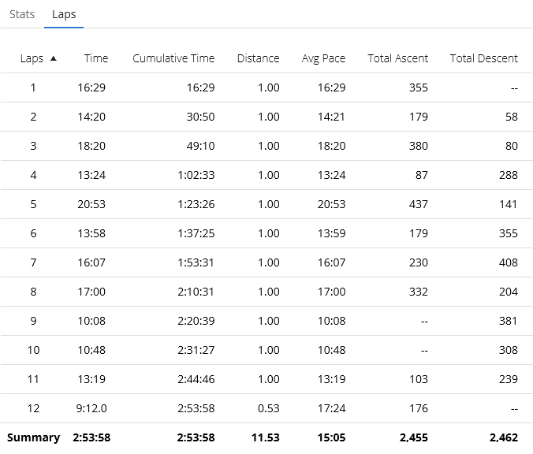Click the Summary row label
Image resolution: width=533 pixels, height=454 pixels.
click(x=33, y=437)
